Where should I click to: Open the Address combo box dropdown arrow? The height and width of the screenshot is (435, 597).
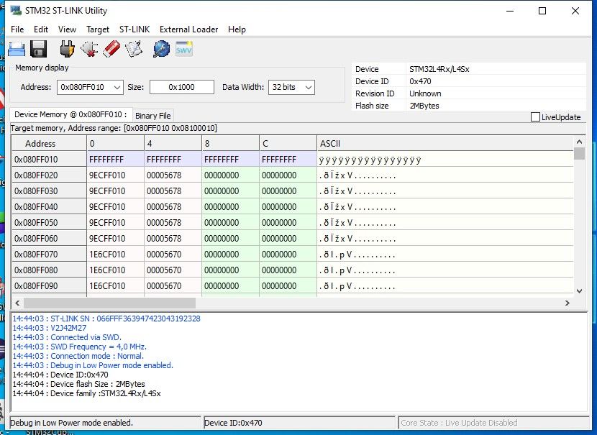(x=117, y=87)
